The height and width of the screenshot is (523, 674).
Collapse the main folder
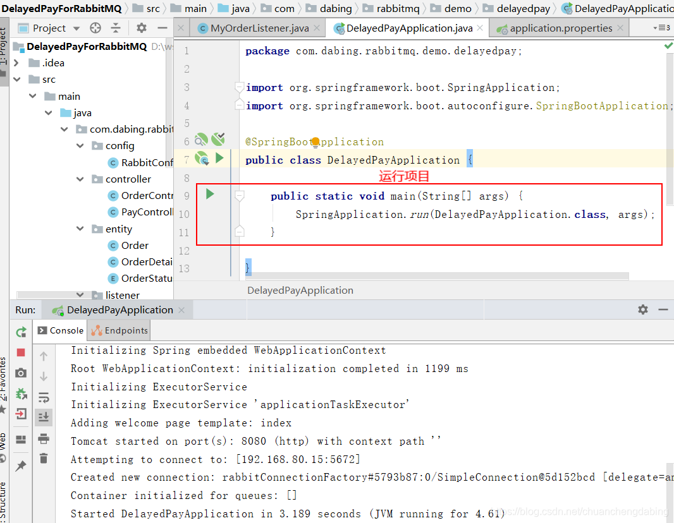tap(33, 96)
